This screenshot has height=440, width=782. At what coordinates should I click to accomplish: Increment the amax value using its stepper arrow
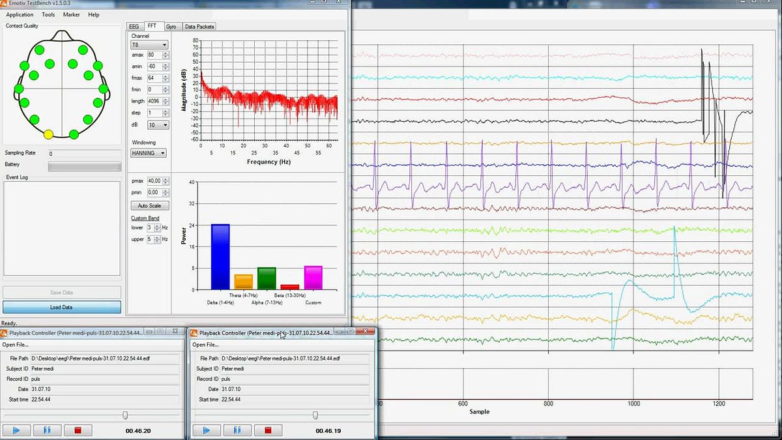click(x=167, y=53)
